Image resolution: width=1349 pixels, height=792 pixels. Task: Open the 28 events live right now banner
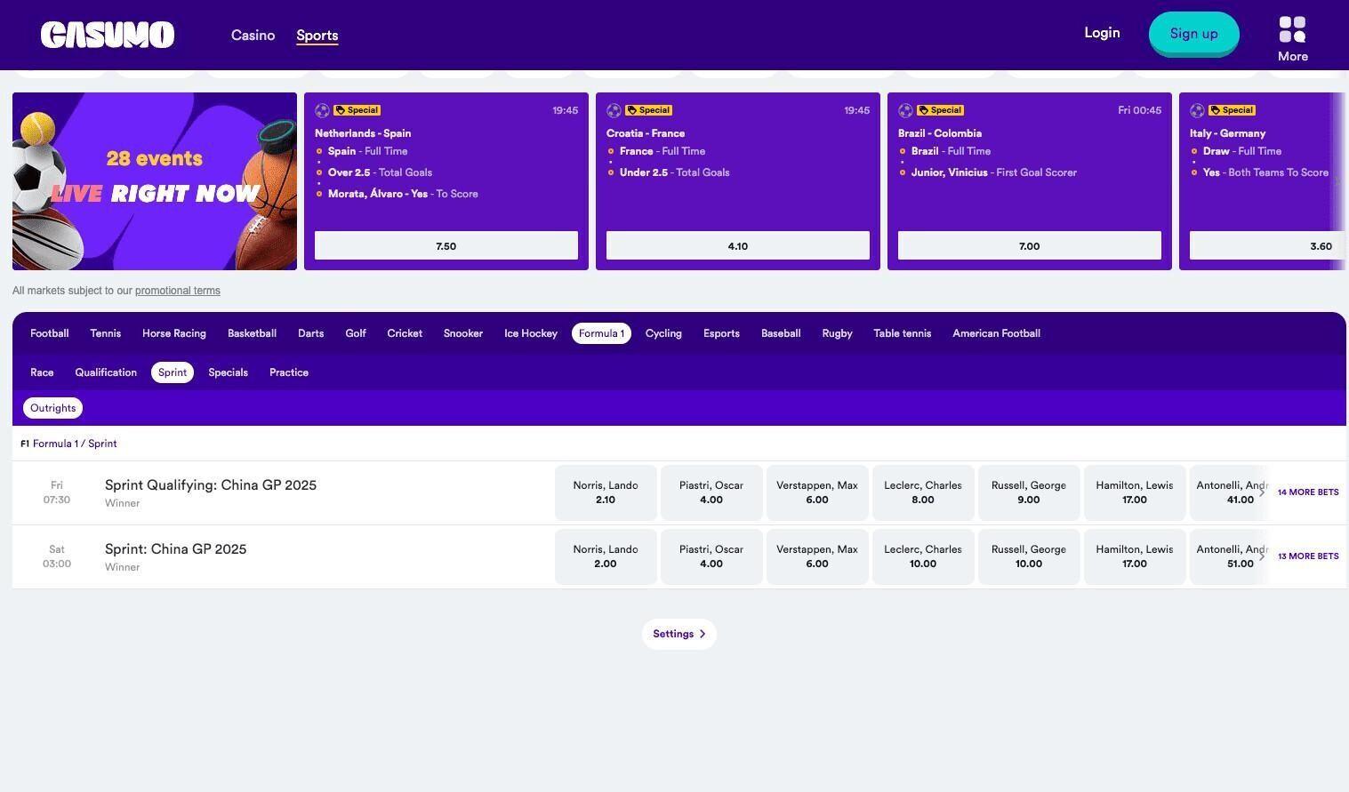155,181
